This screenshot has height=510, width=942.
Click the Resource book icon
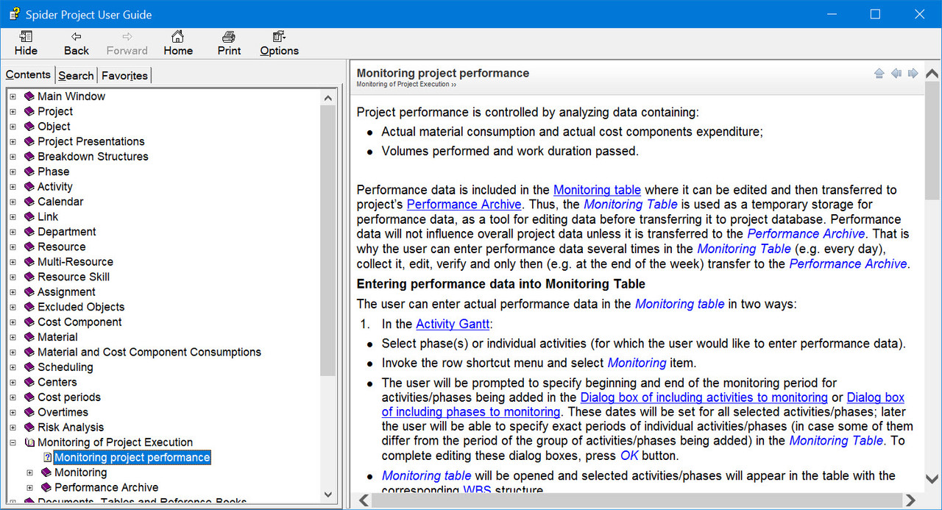click(x=29, y=247)
